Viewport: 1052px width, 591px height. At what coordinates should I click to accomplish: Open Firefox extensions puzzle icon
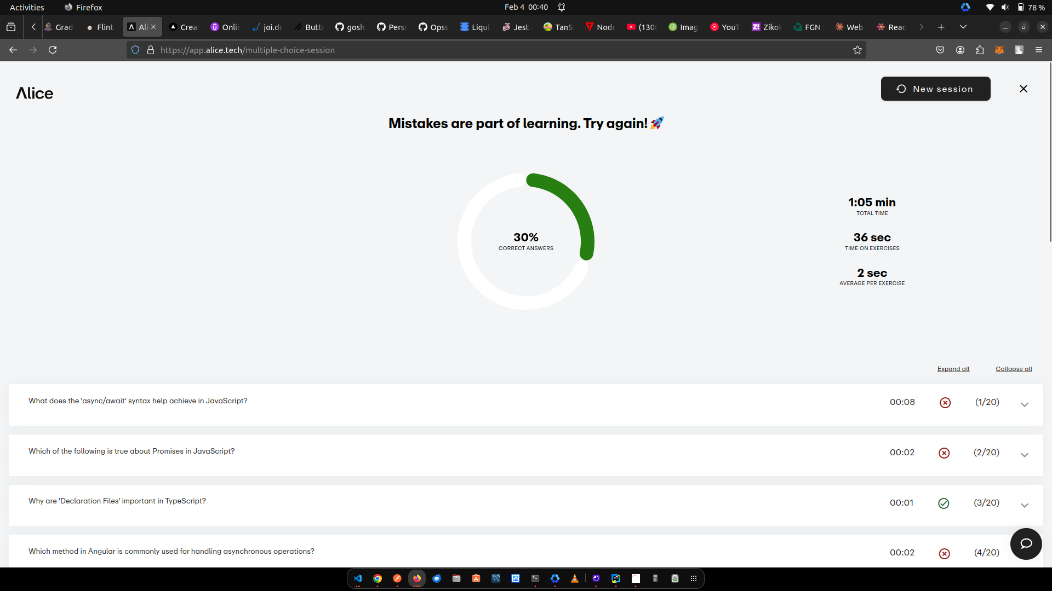[x=980, y=50]
